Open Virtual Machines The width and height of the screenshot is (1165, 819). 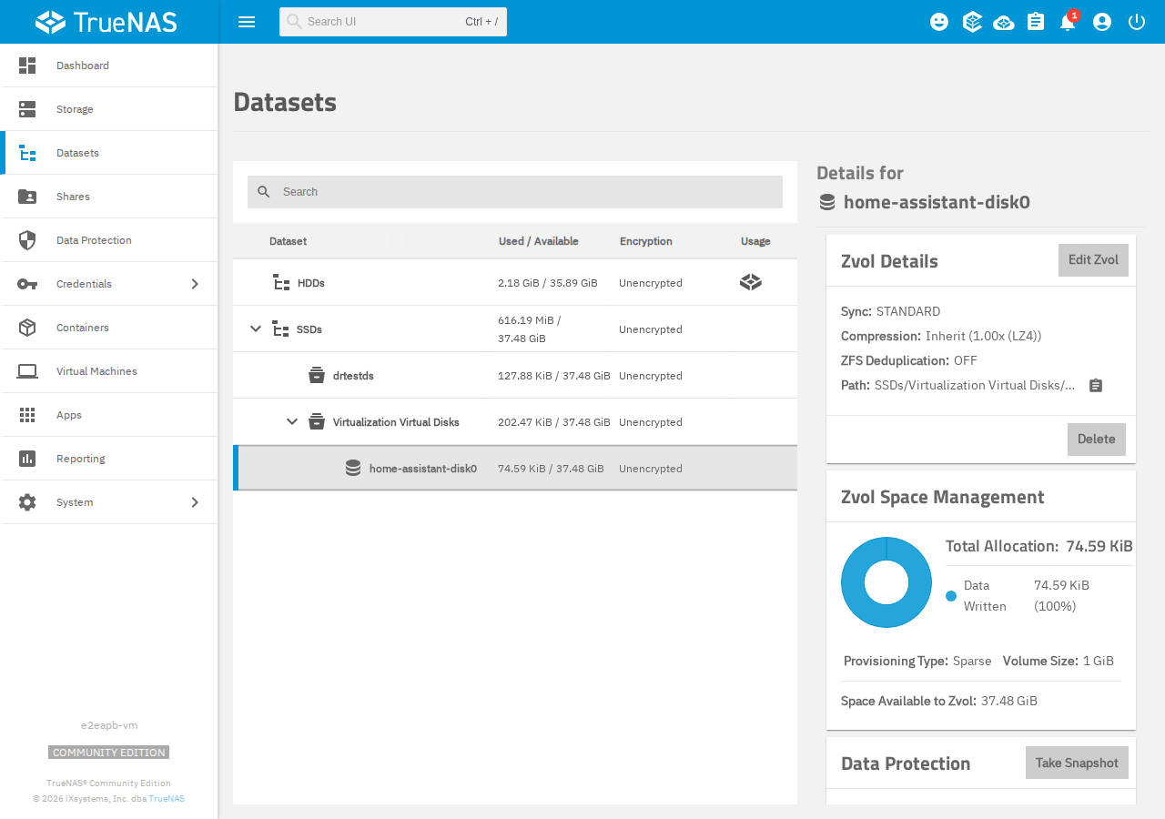pos(109,371)
